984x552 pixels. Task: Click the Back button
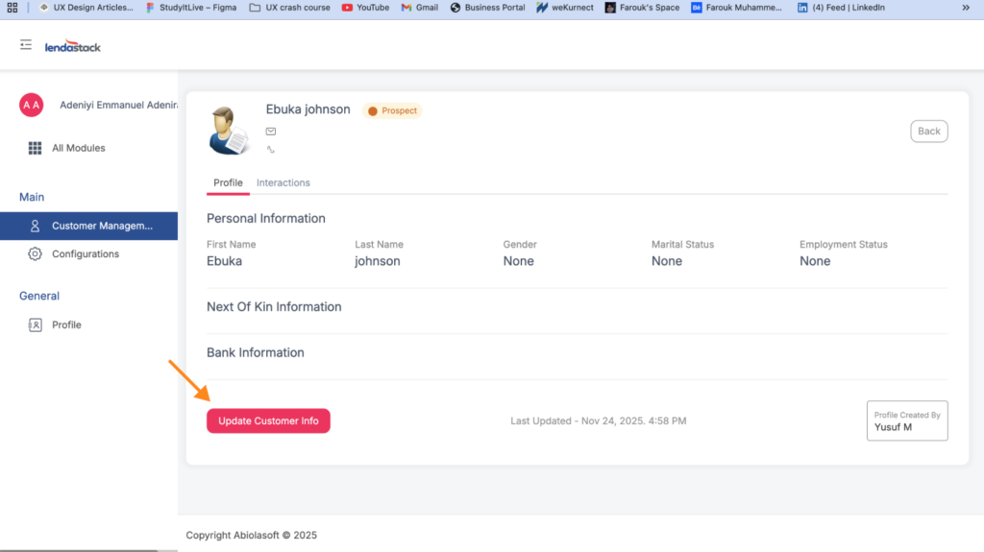pos(928,132)
